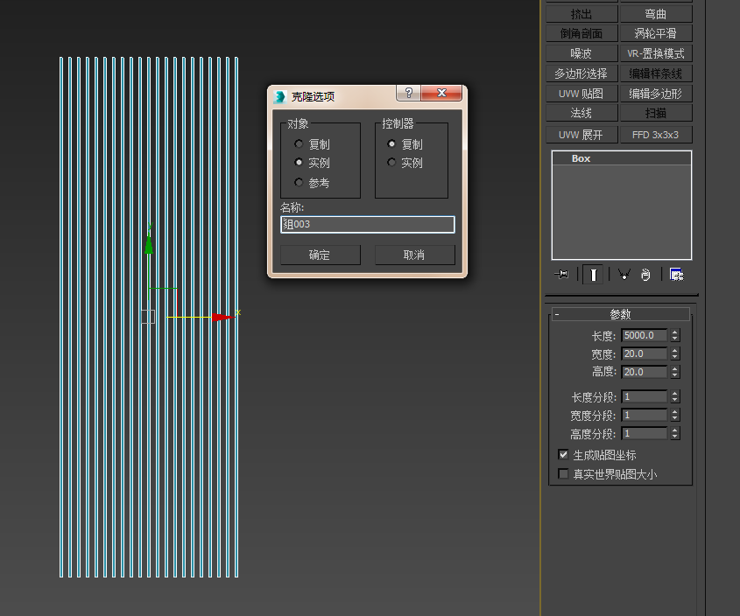Click the green Y axis gizmo arrow

pyautogui.click(x=149, y=243)
